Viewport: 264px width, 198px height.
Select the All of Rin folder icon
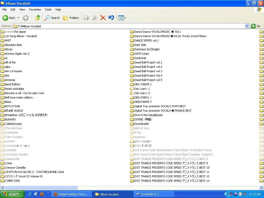coord(3,62)
